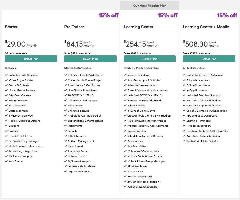Click the Our Most Popular Plan banner

[149, 5]
